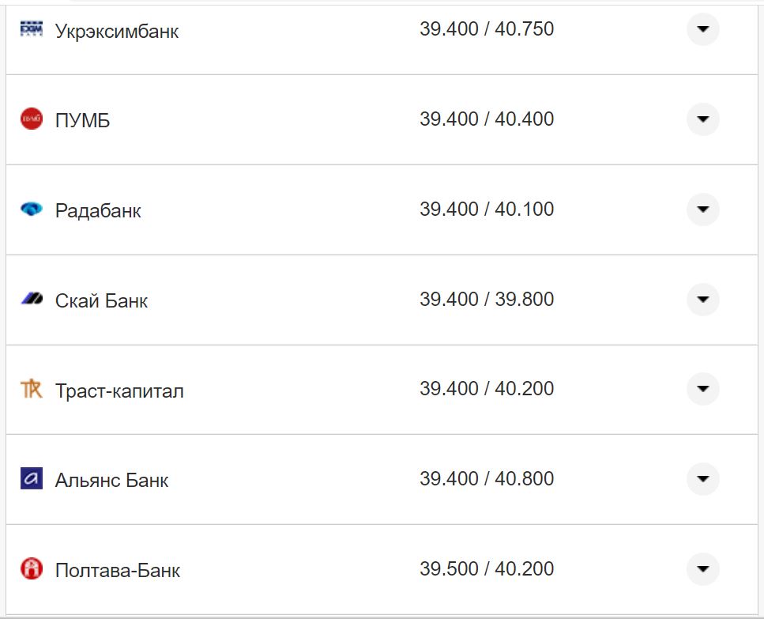Image resolution: width=764 pixels, height=619 pixels.
Task: Click the blue Радабанк logo icon
Action: tap(31, 209)
